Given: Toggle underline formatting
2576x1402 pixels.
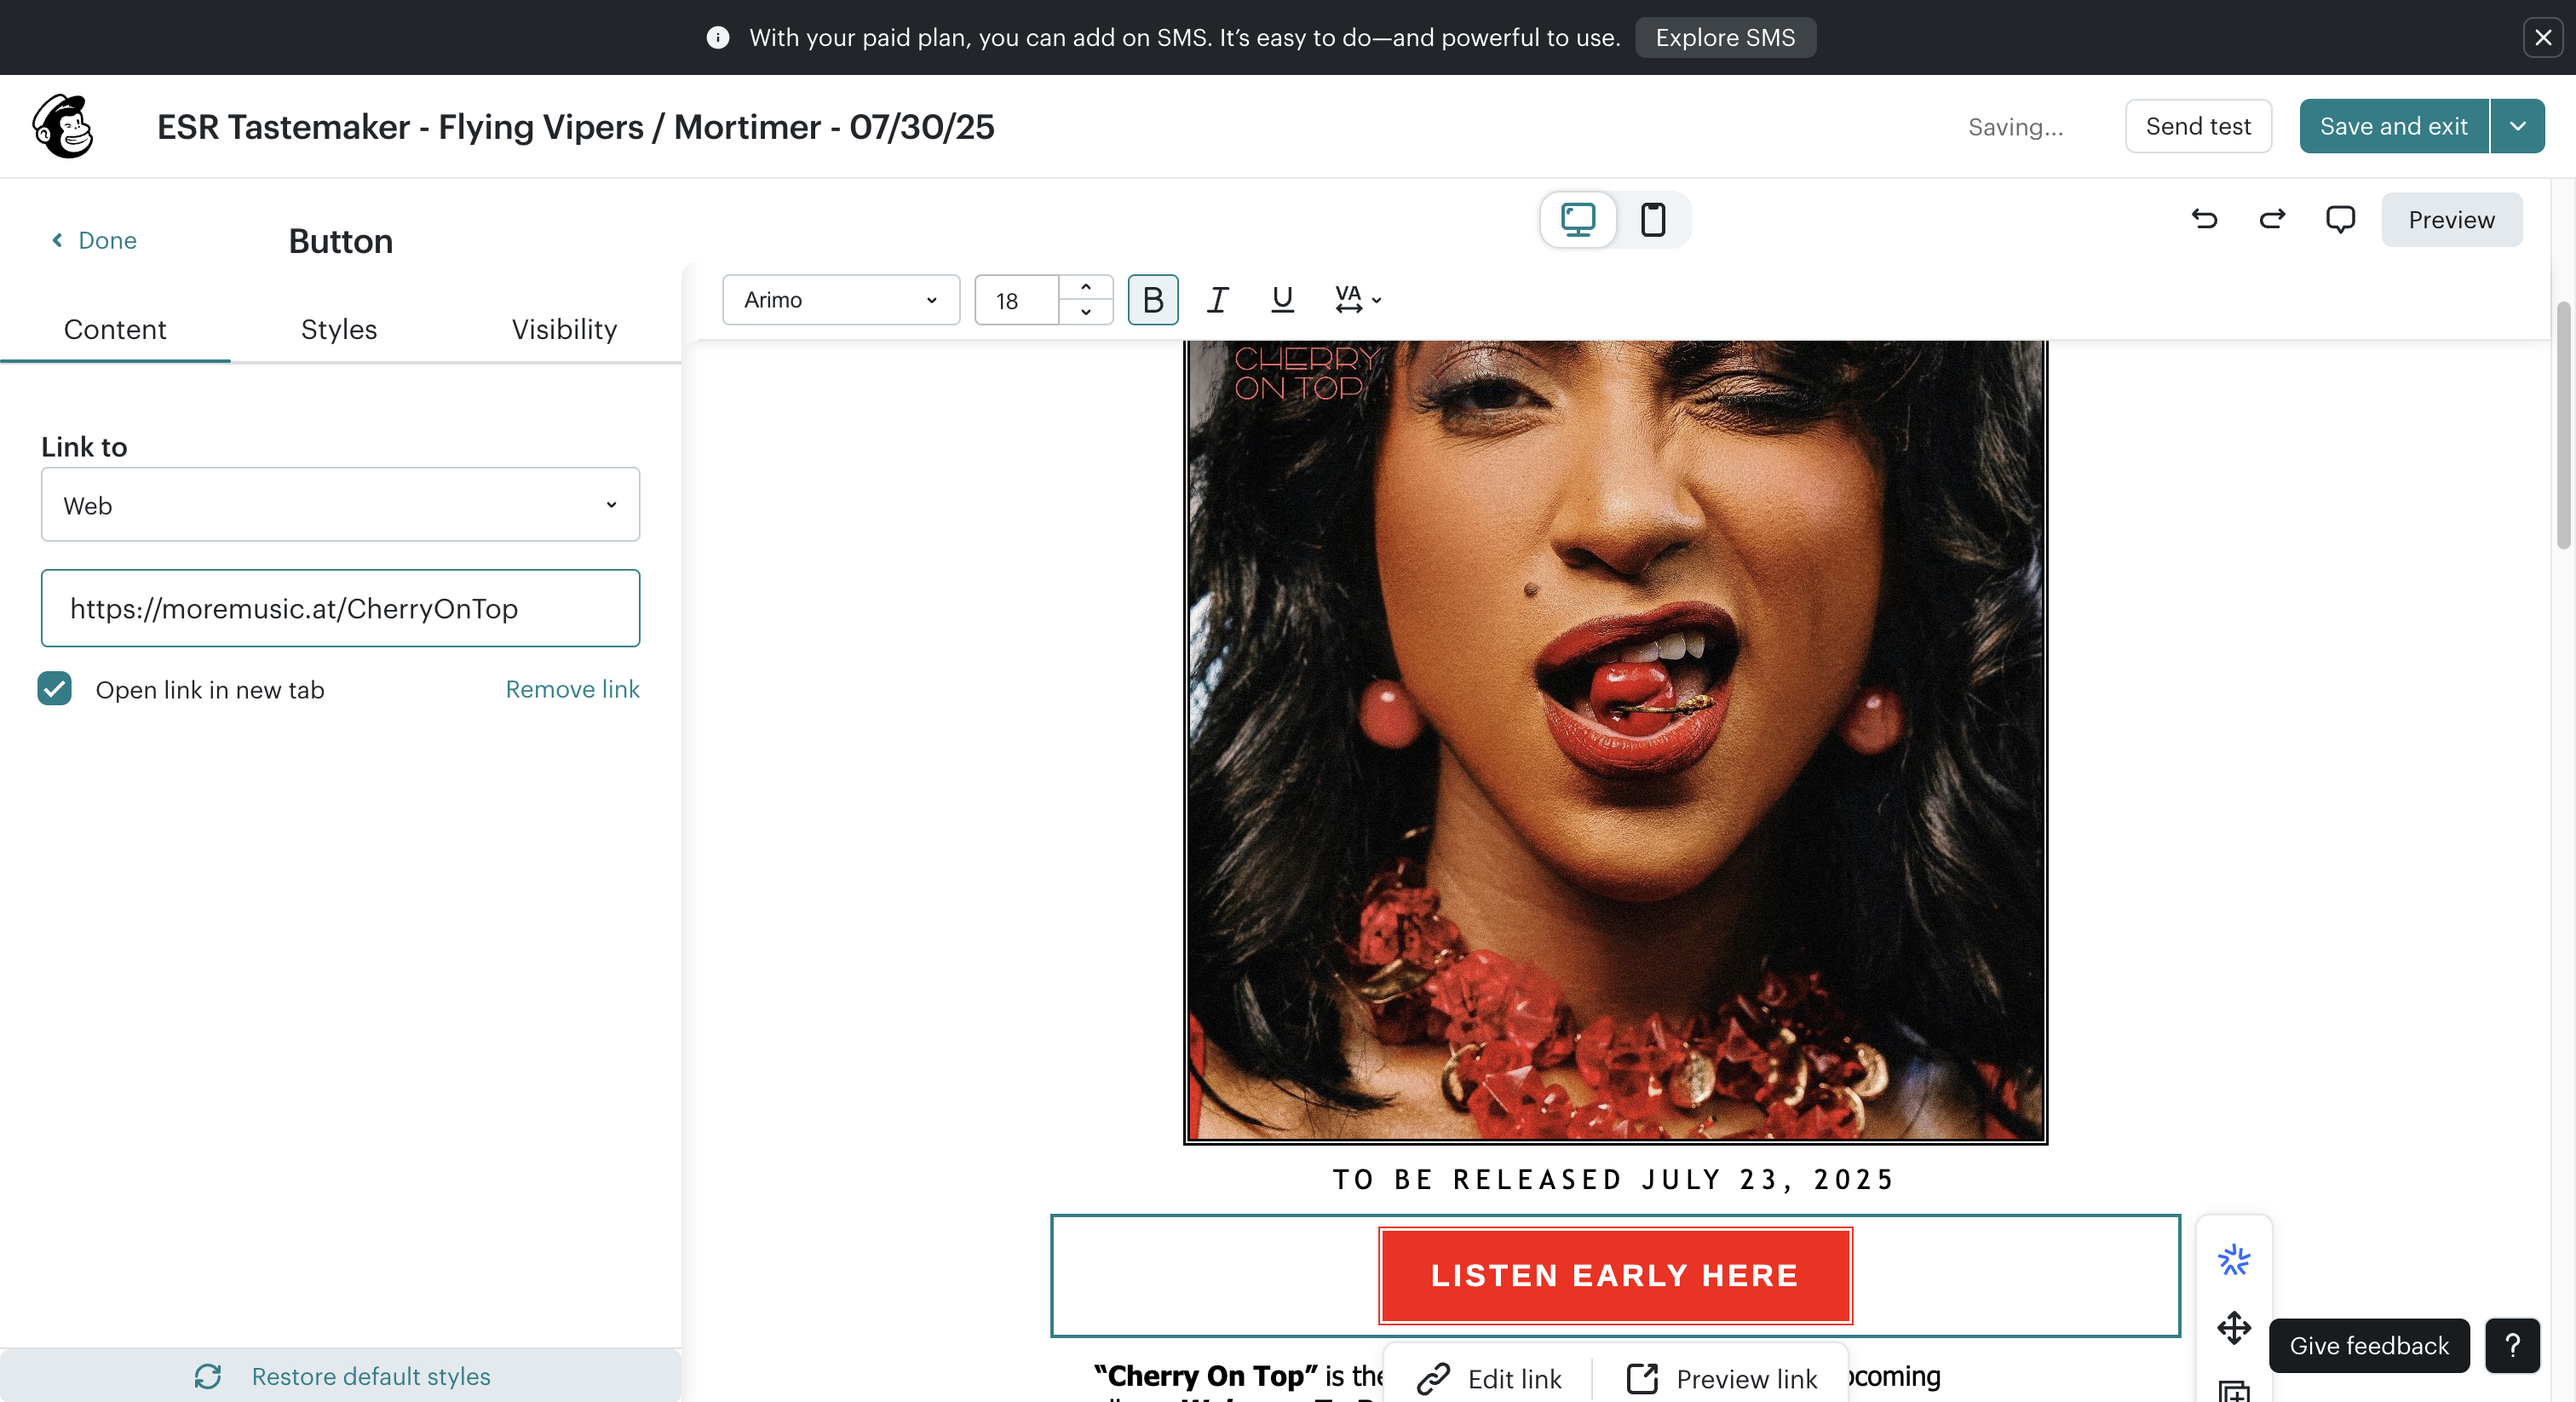Looking at the screenshot, I should click(1282, 300).
